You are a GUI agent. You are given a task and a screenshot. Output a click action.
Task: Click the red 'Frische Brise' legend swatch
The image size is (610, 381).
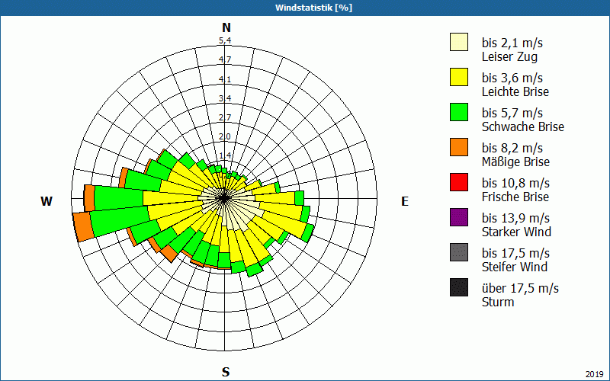tap(459, 183)
